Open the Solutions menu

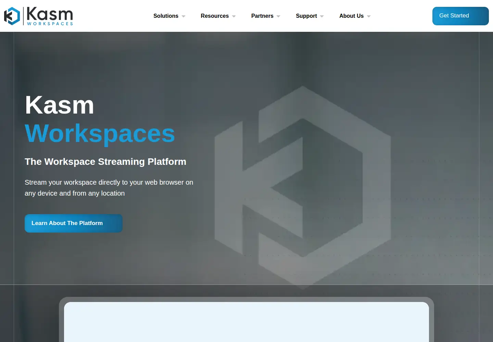click(x=166, y=16)
